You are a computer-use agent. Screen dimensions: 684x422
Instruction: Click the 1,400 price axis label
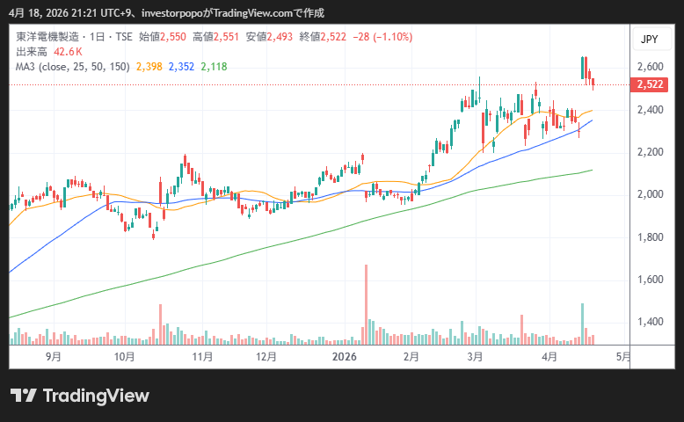click(x=651, y=322)
